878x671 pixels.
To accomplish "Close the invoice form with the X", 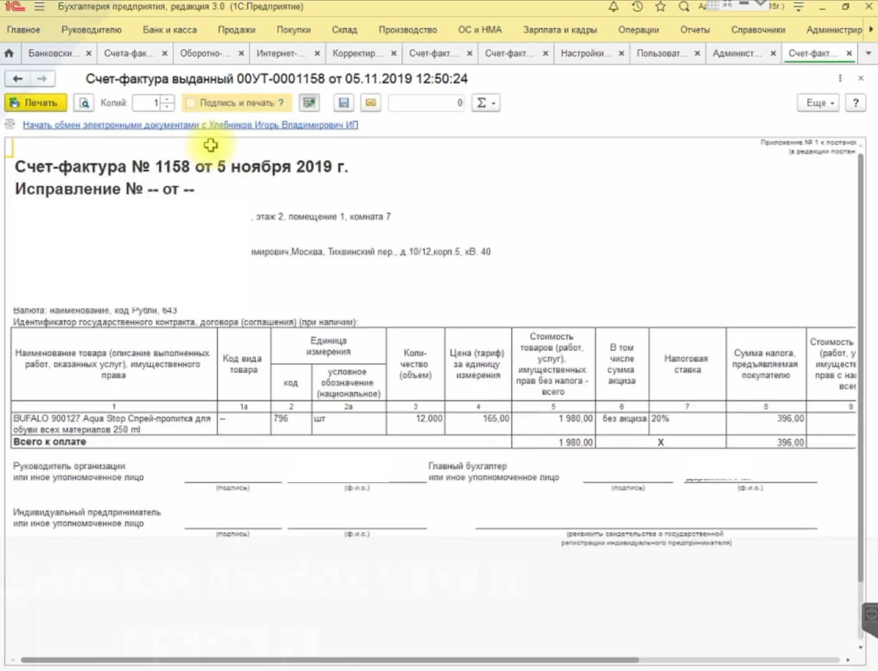I will click(x=861, y=78).
